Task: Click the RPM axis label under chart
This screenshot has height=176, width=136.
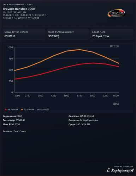Action: (116, 104)
